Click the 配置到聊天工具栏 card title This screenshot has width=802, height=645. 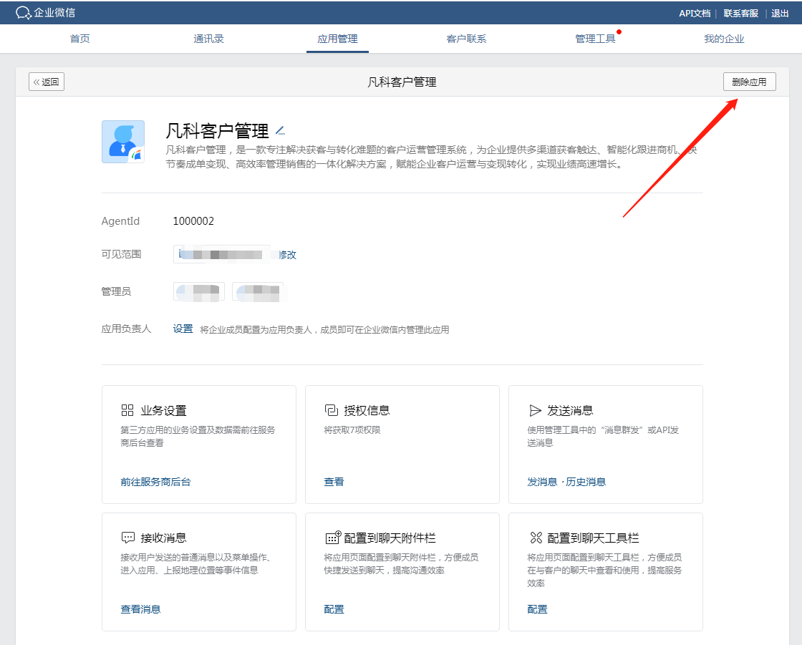tap(594, 538)
